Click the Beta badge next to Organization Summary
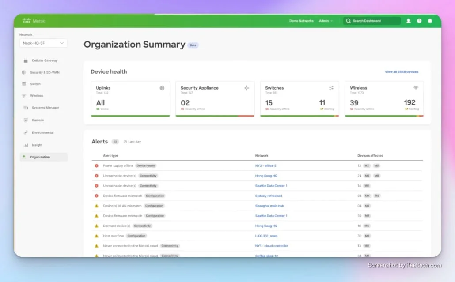 (x=193, y=45)
